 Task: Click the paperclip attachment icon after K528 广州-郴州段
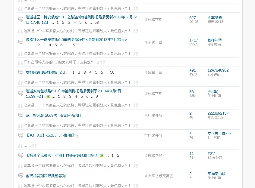(x=77, y=136)
